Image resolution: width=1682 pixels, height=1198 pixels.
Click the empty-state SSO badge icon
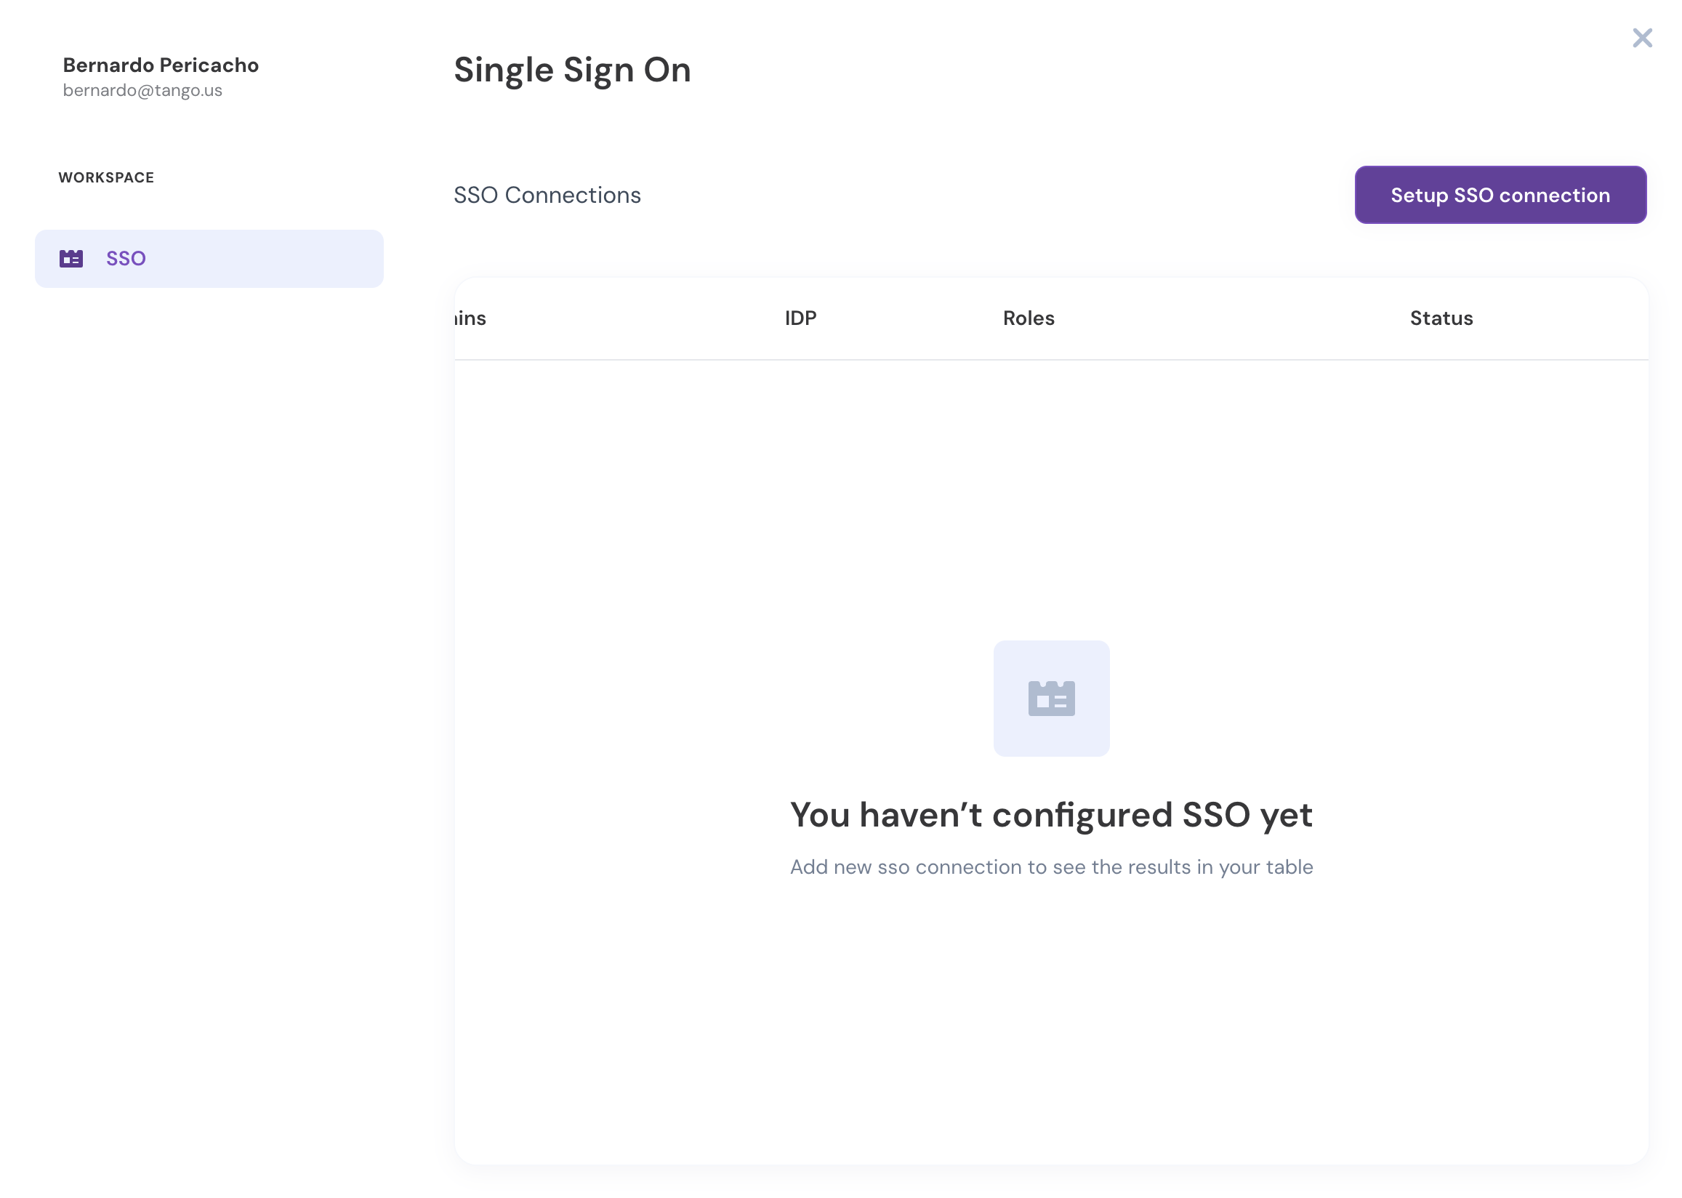1052,698
